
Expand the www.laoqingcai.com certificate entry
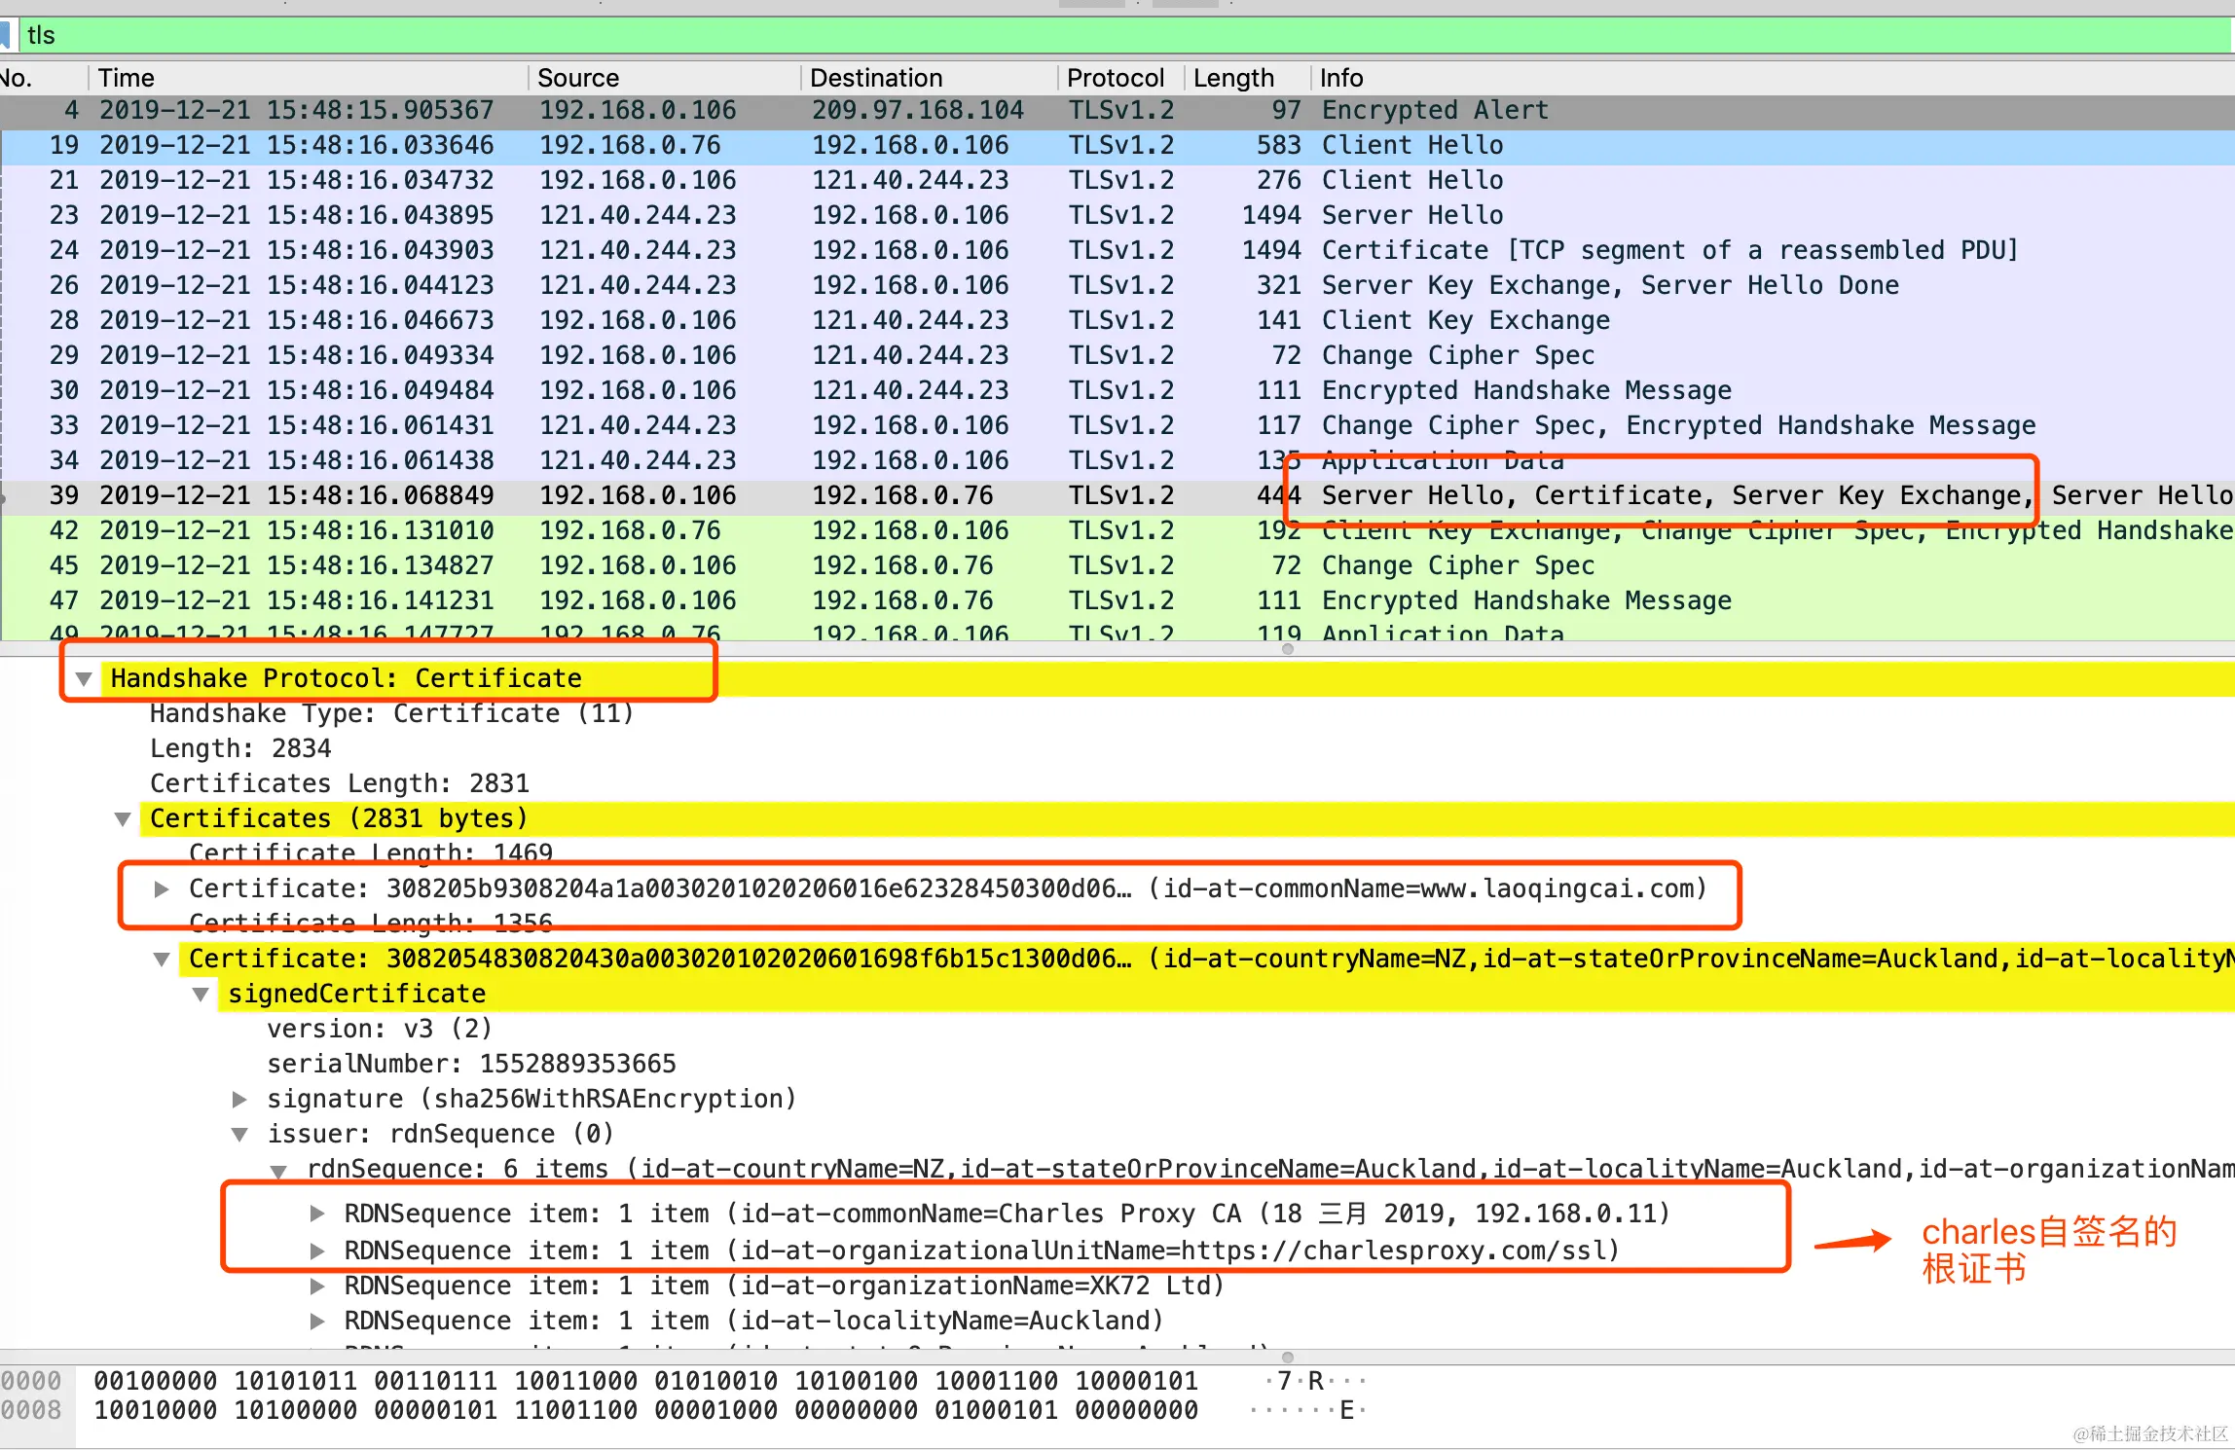click(162, 888)
